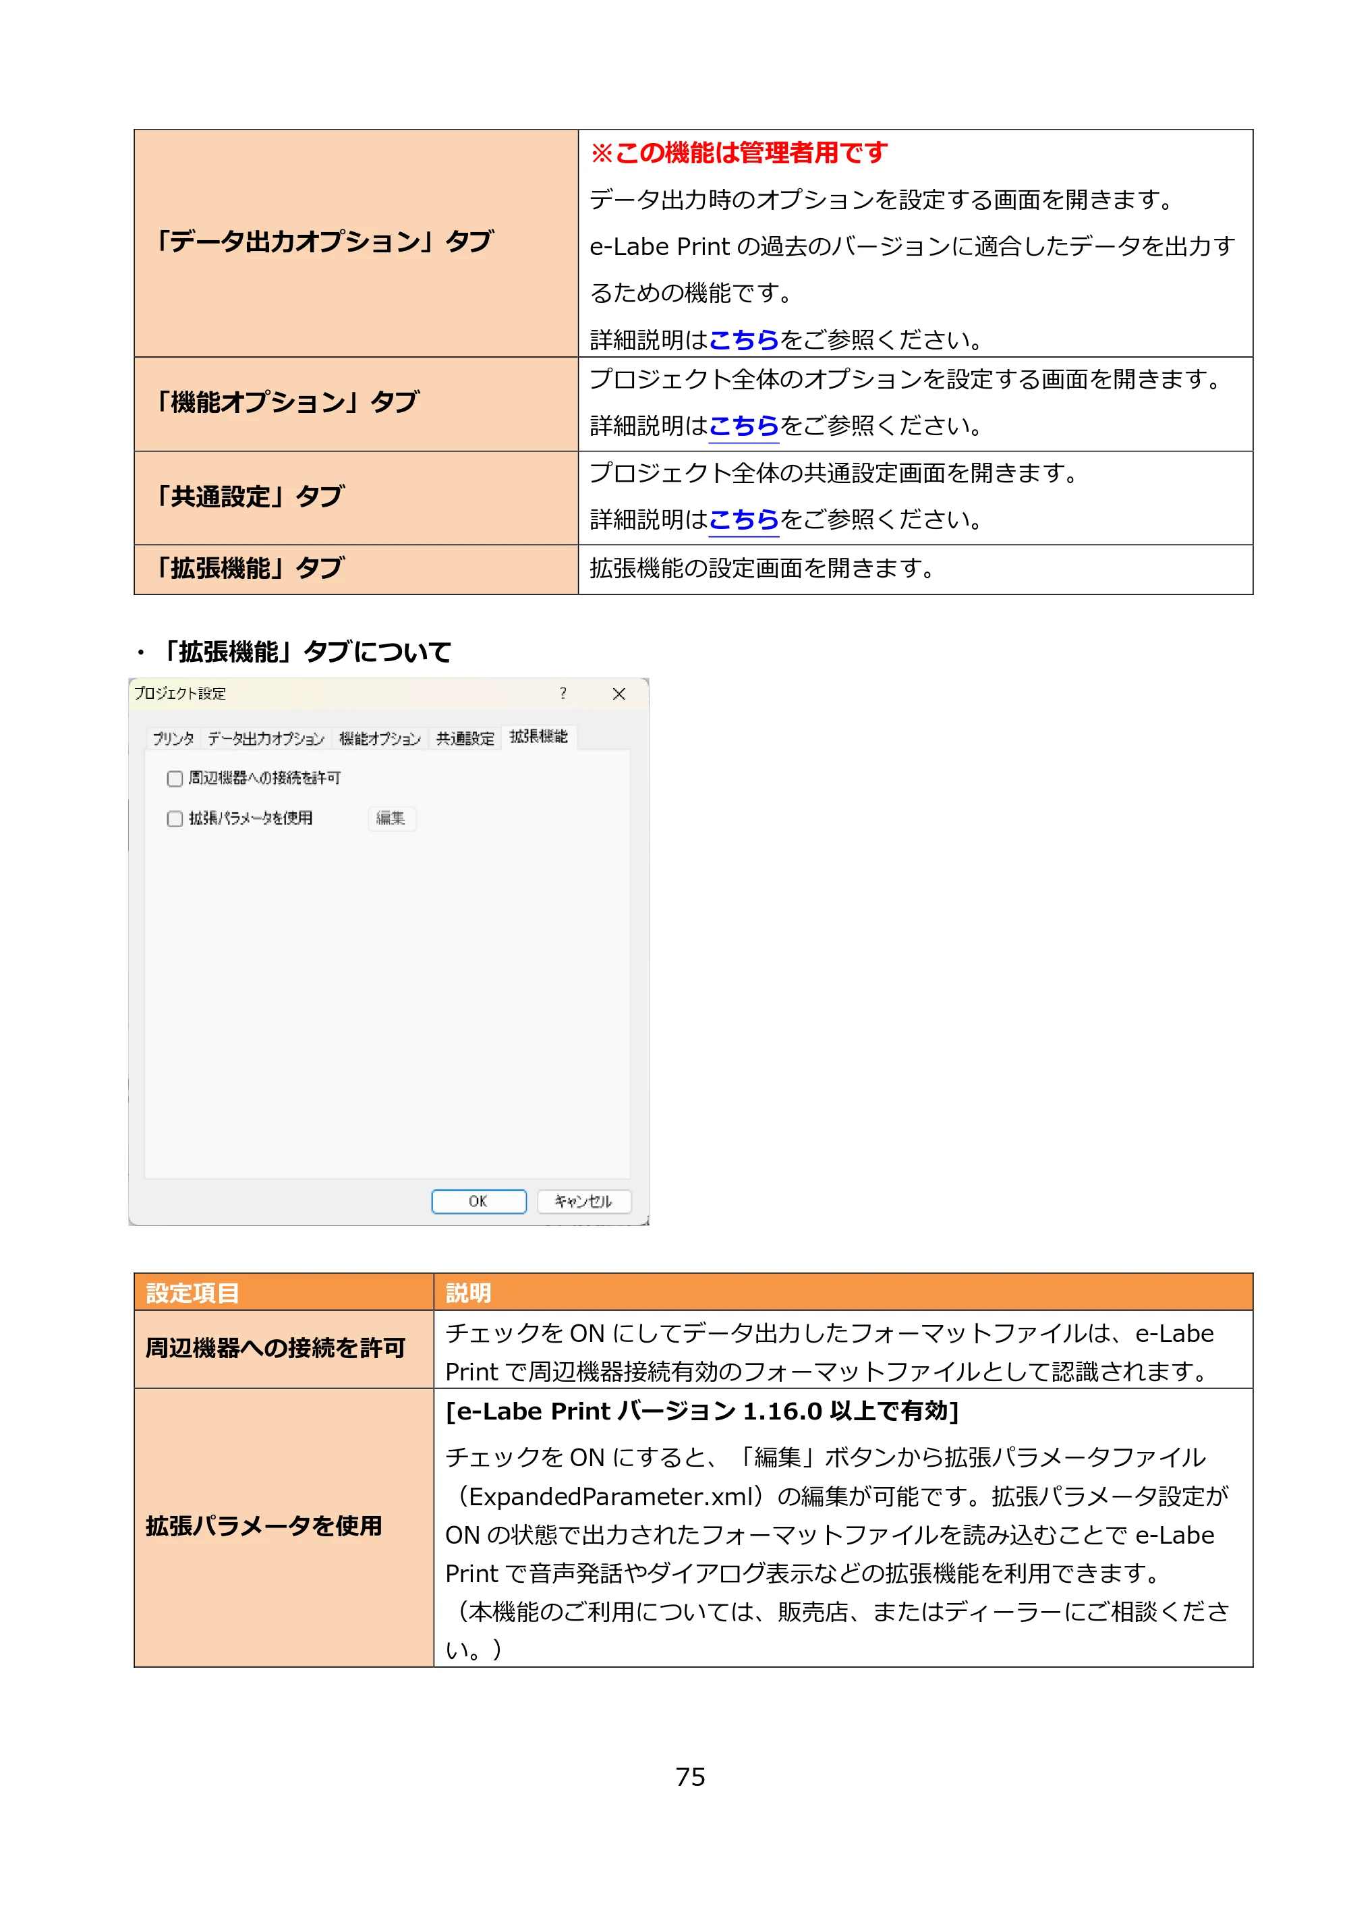Viewport: 1349px width, 1908px height.
Task: Confirm with the OK button
Action: pyautogui.click(x=478, y=1202)
